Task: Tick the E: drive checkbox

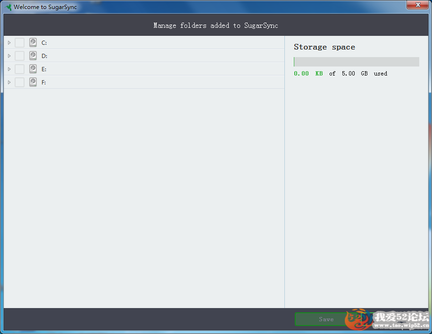Action: pyautogui.click(x=19, y=69)
